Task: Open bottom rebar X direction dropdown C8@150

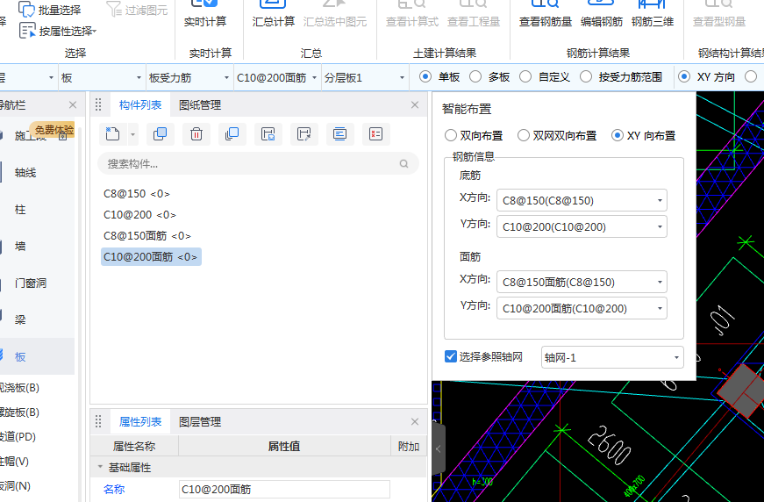Action: [582, 200]
